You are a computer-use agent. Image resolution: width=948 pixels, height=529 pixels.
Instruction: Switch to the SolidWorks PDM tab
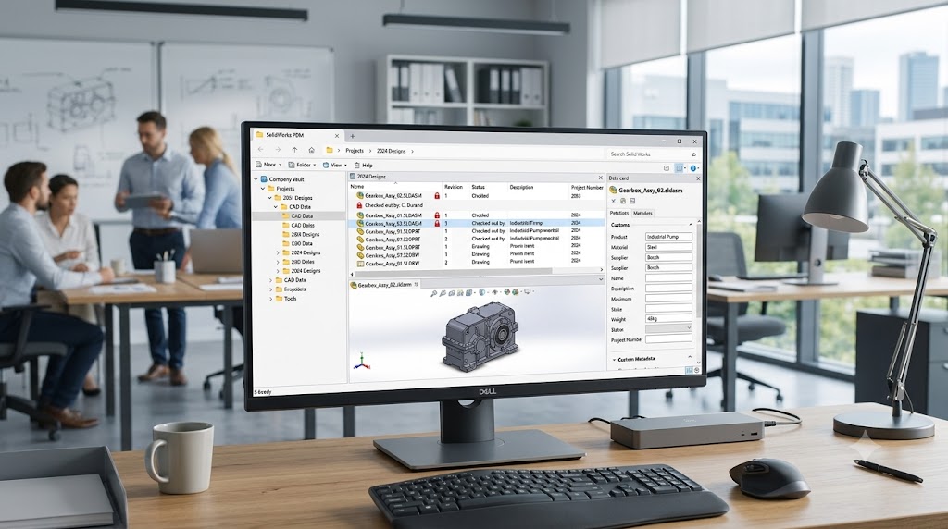(x=296, y=135)
